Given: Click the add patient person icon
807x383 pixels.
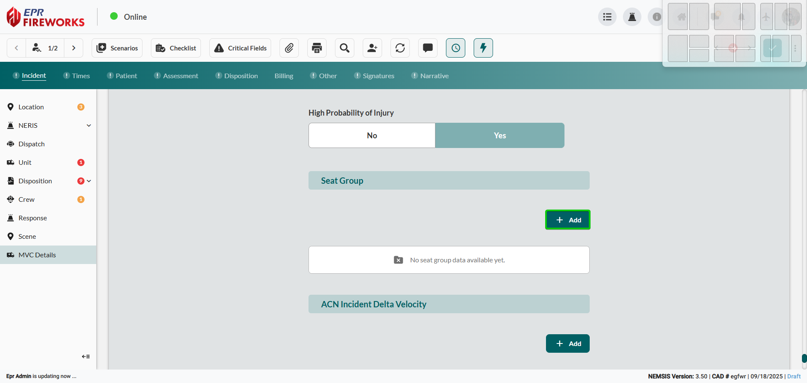Looking at the screenshot, I should (x=372, y=48).
